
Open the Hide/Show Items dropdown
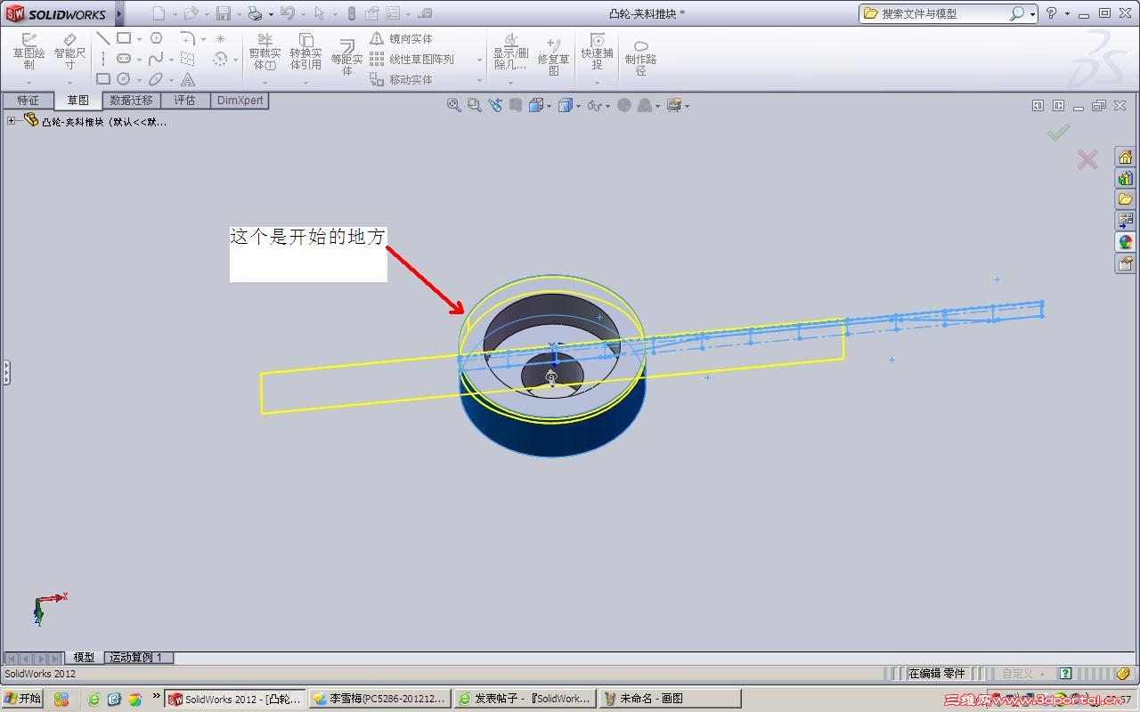click(607, 106)
